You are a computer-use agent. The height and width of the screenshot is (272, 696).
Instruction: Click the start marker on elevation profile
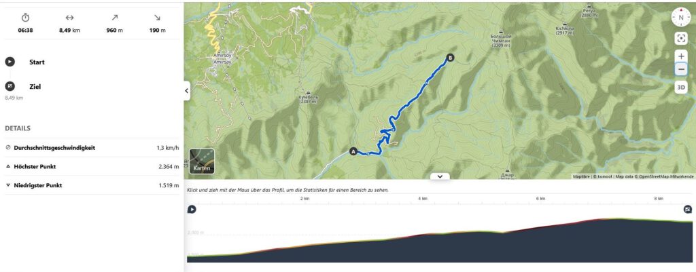click(x=192, y=210)
